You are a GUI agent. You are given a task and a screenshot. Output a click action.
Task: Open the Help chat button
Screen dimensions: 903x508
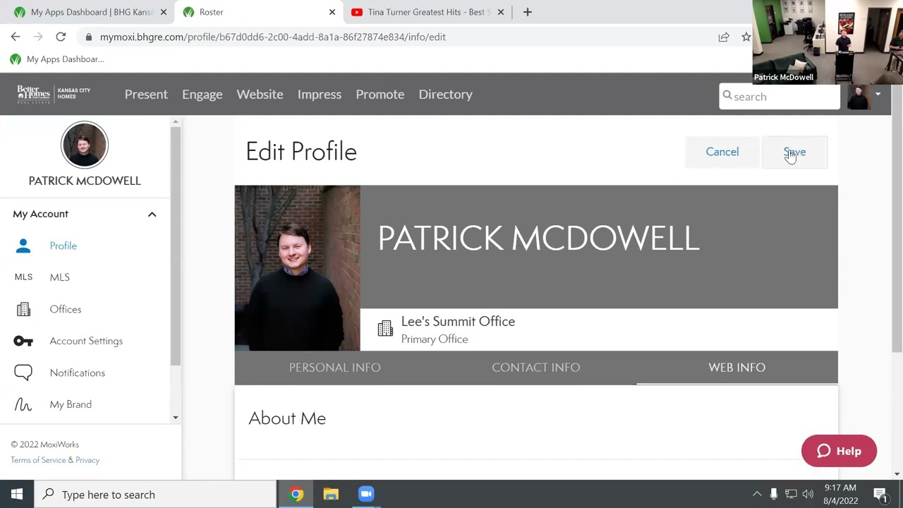tap(839, 451)
